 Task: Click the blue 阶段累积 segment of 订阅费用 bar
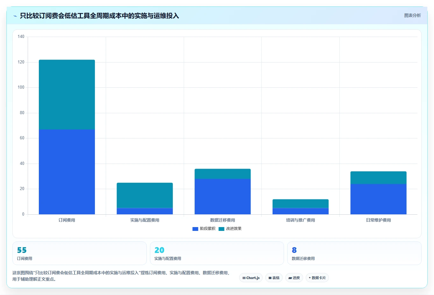click(67, 172)
